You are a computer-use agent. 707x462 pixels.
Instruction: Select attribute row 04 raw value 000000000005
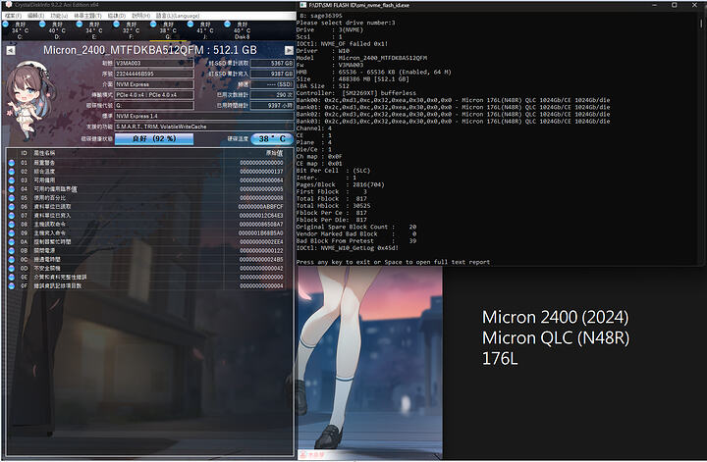[261, 189]
